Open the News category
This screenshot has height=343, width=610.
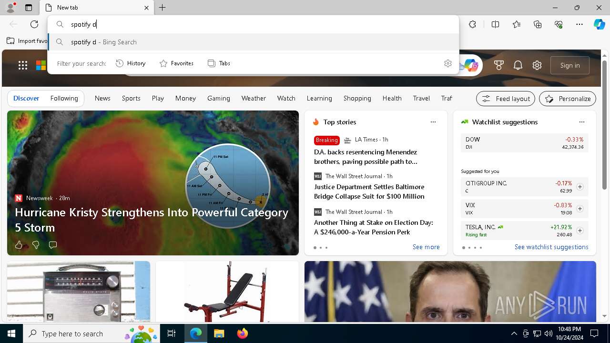pos(102,98)
